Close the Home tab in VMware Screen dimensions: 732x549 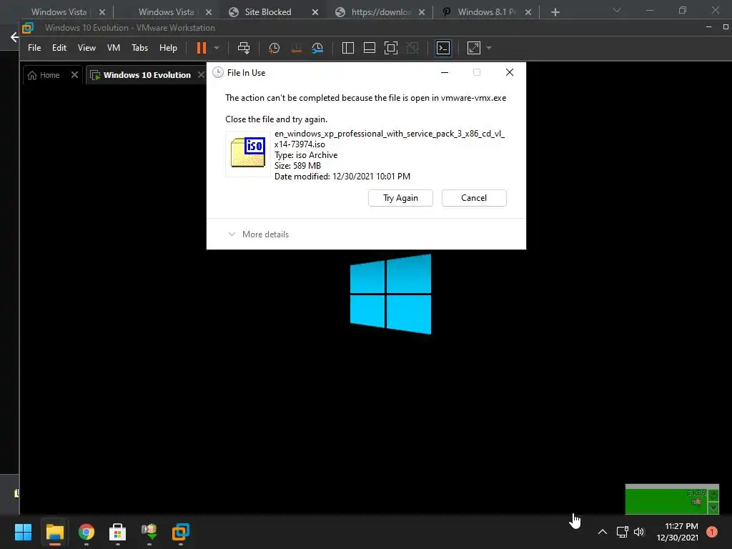tap(74, 74)
